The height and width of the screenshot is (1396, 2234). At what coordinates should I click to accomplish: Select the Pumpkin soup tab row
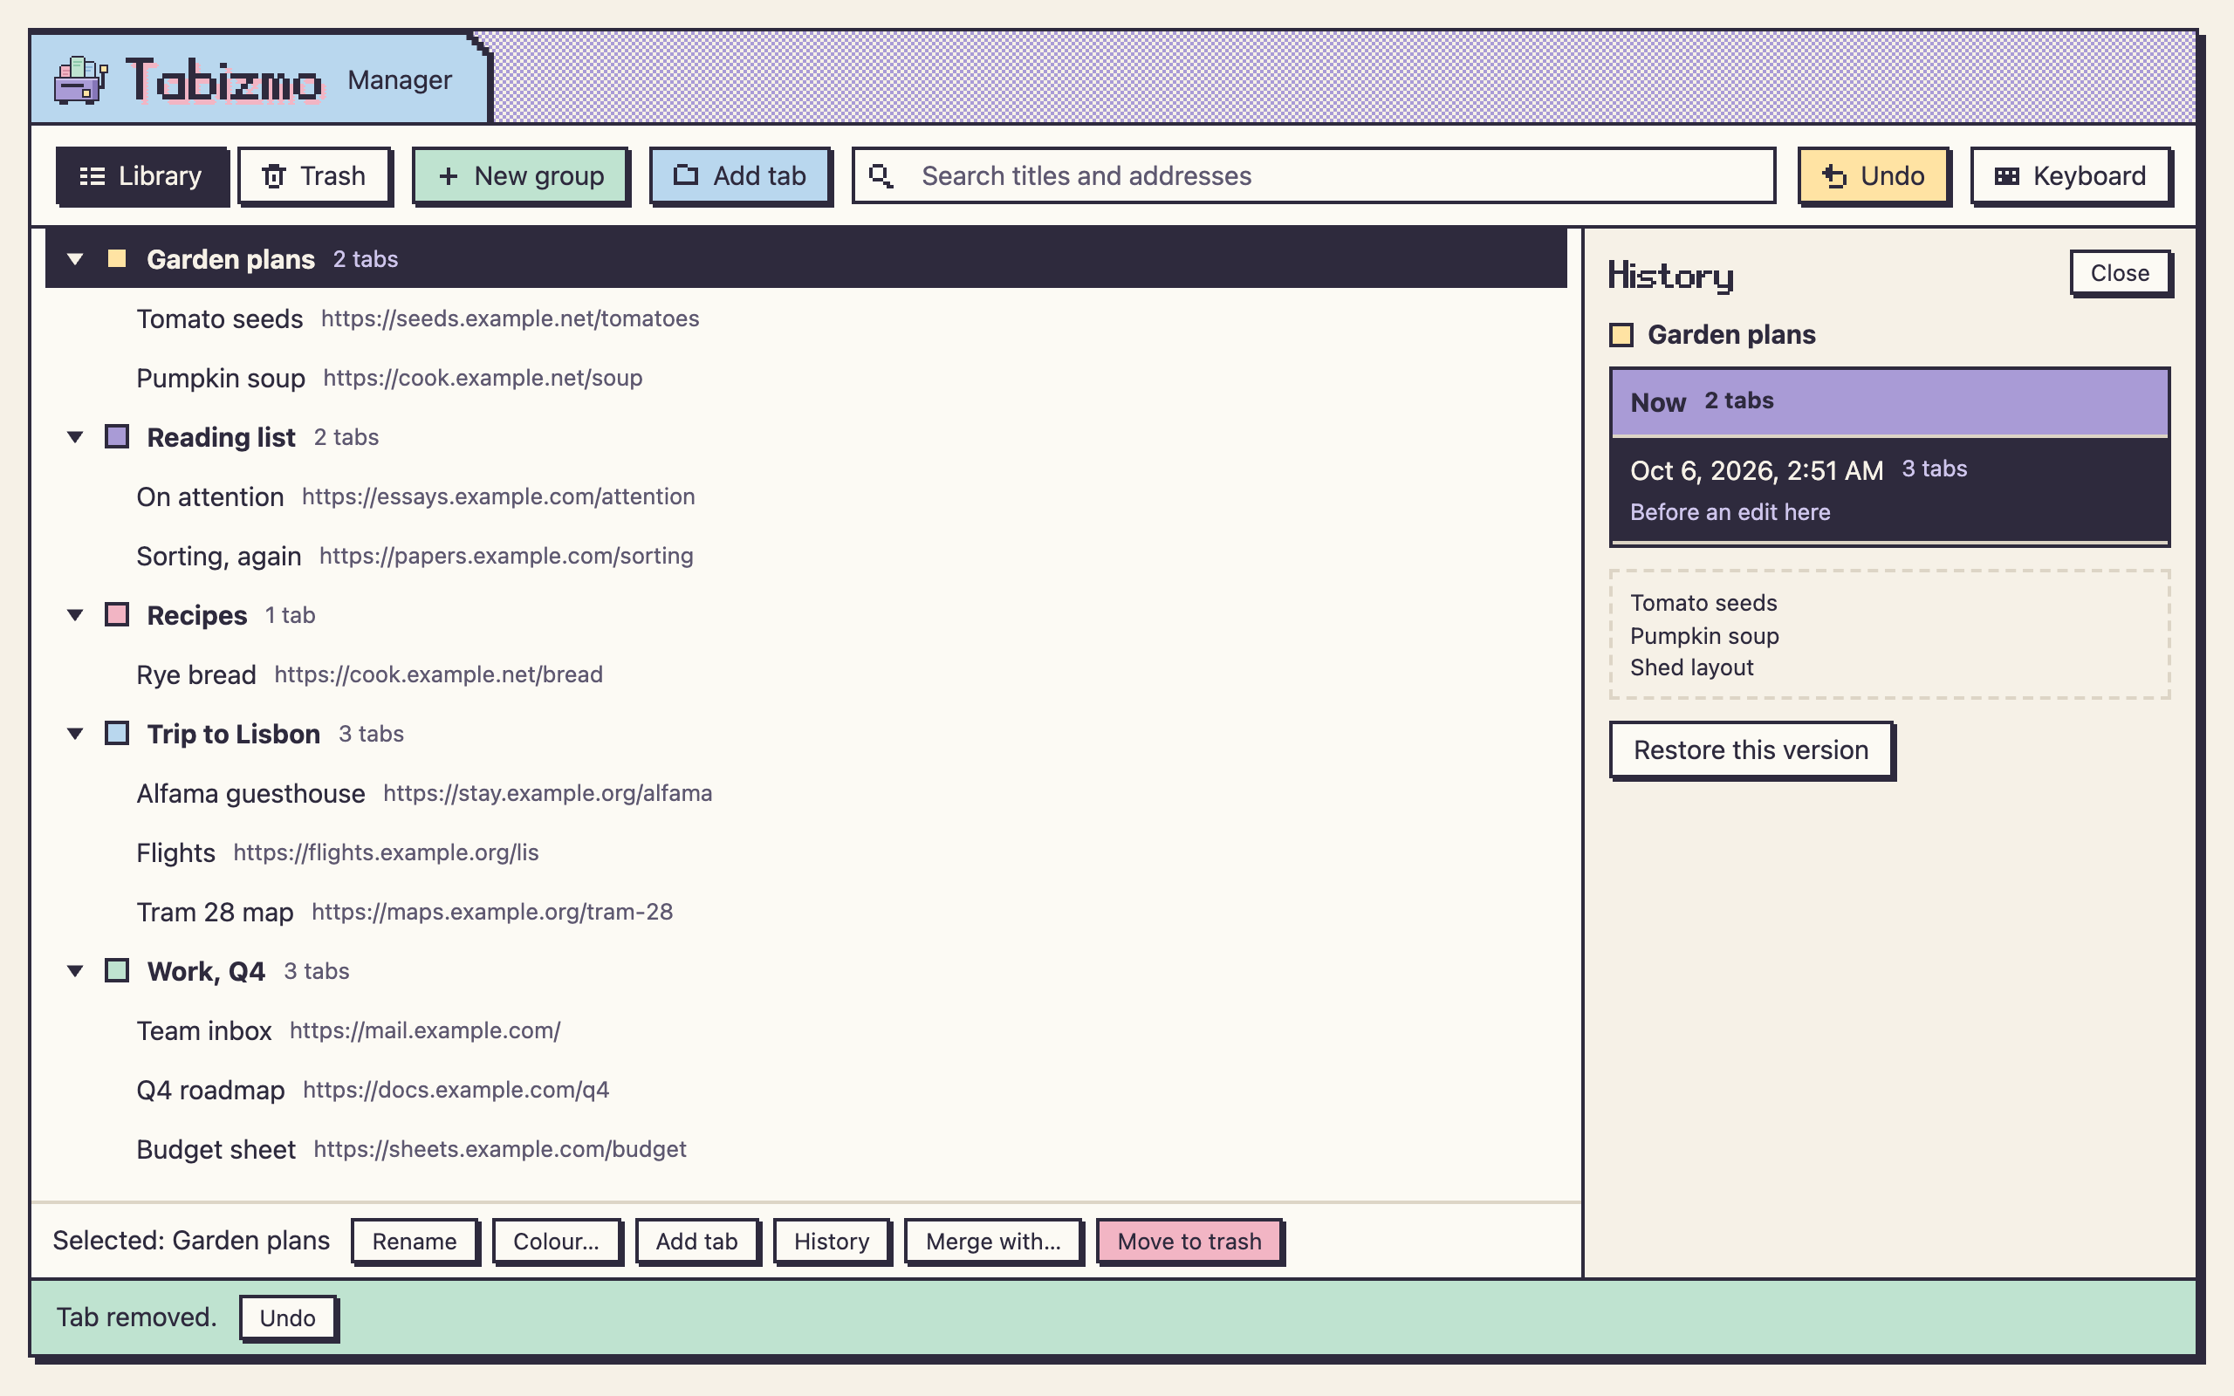(x=806, y=378)
